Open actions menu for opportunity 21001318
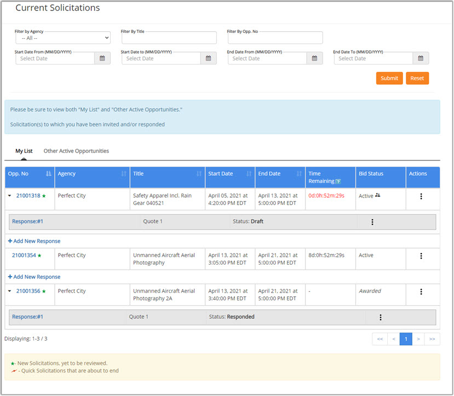Image resolution: width=454 pixels, height=396 pixels. click(421, 196)
